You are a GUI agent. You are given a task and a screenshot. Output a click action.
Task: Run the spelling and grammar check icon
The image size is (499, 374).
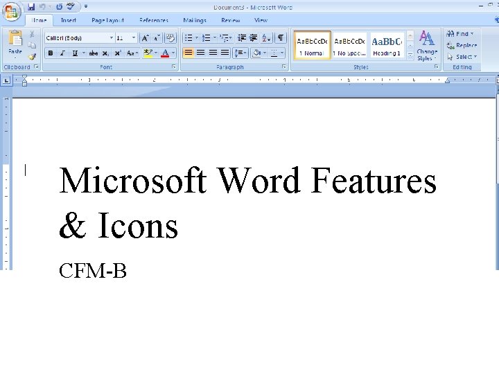(70, 6)
